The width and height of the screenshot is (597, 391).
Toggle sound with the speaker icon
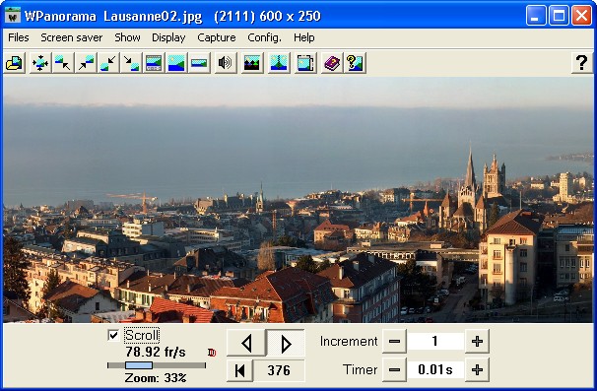click(225, 63)
